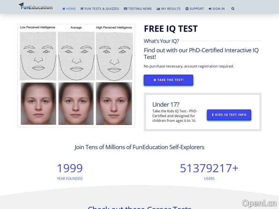279x209 pixels.
Task: Click the Low Perceived Intelligence face photo
Action: 38,104
